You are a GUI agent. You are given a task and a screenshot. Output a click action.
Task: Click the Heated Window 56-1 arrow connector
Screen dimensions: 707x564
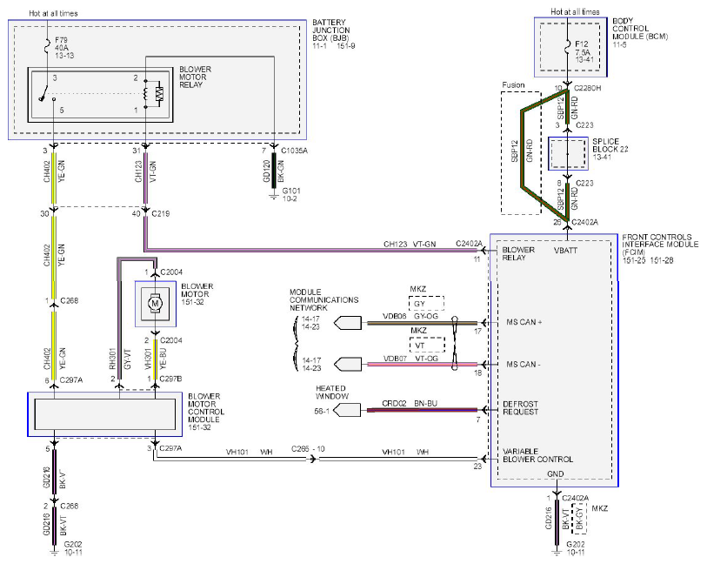point(347,410)
